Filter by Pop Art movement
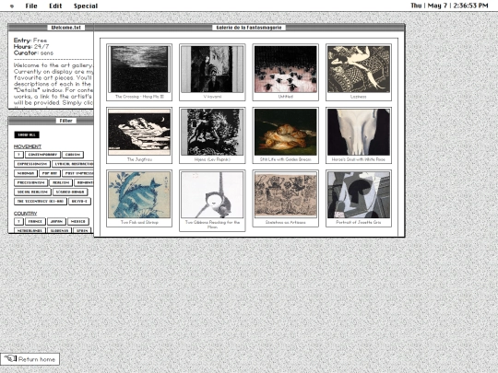 tap(50, 173)
